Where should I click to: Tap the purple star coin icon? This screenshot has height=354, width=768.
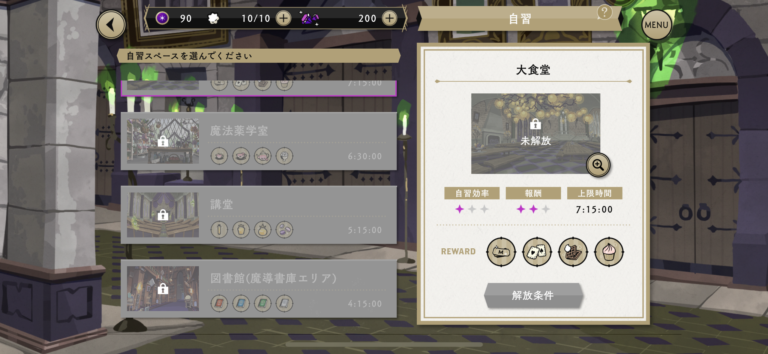[x=162, y=18]
